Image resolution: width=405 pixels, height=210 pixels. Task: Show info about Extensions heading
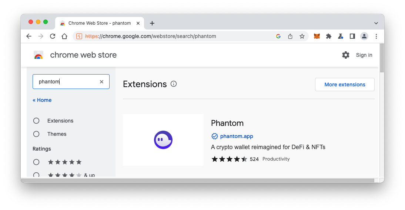pos(174,84)
